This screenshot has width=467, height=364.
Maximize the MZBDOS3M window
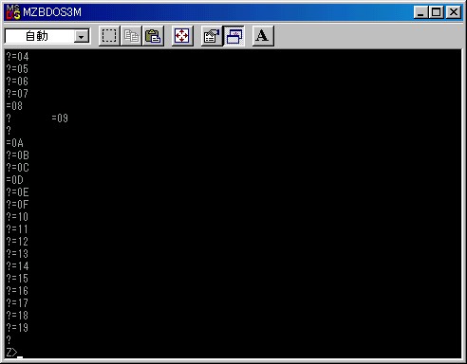tap(437, 12)
